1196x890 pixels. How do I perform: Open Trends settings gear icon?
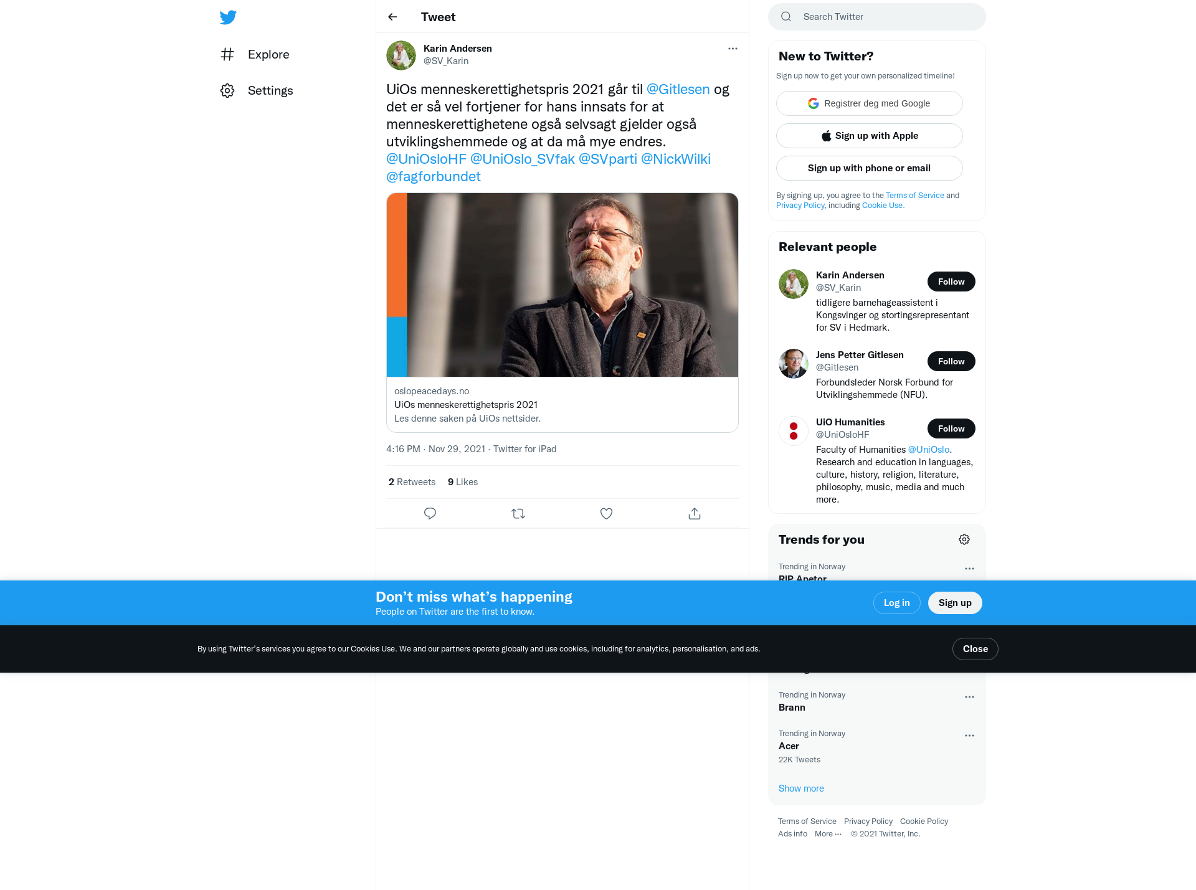[964, 539]
